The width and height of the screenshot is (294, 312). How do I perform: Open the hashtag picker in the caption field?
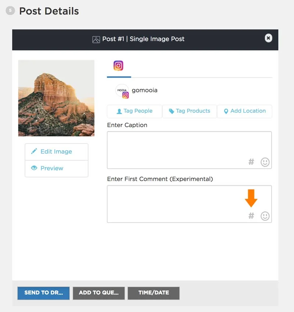tap(251, 162)
